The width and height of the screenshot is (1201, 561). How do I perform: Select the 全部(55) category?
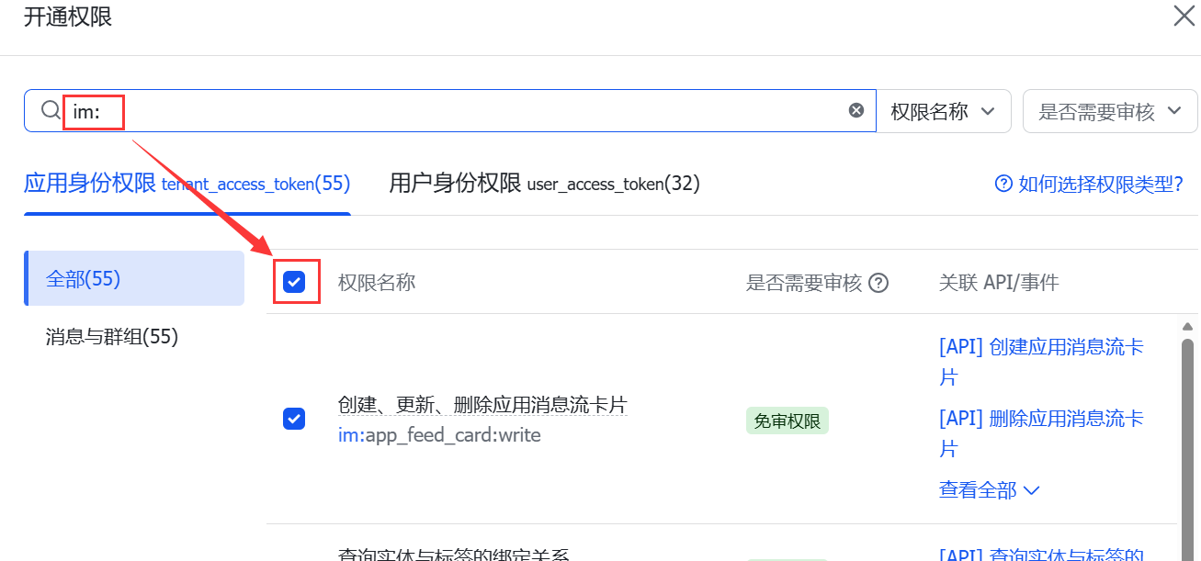tap(134, 278)
